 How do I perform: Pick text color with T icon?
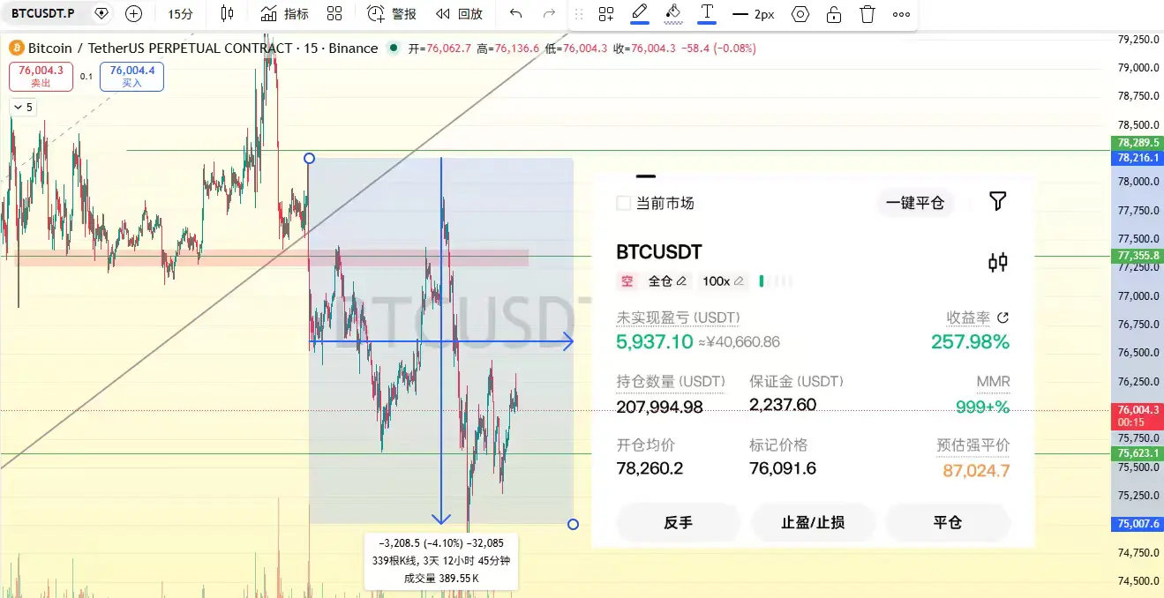pos(707,13)
